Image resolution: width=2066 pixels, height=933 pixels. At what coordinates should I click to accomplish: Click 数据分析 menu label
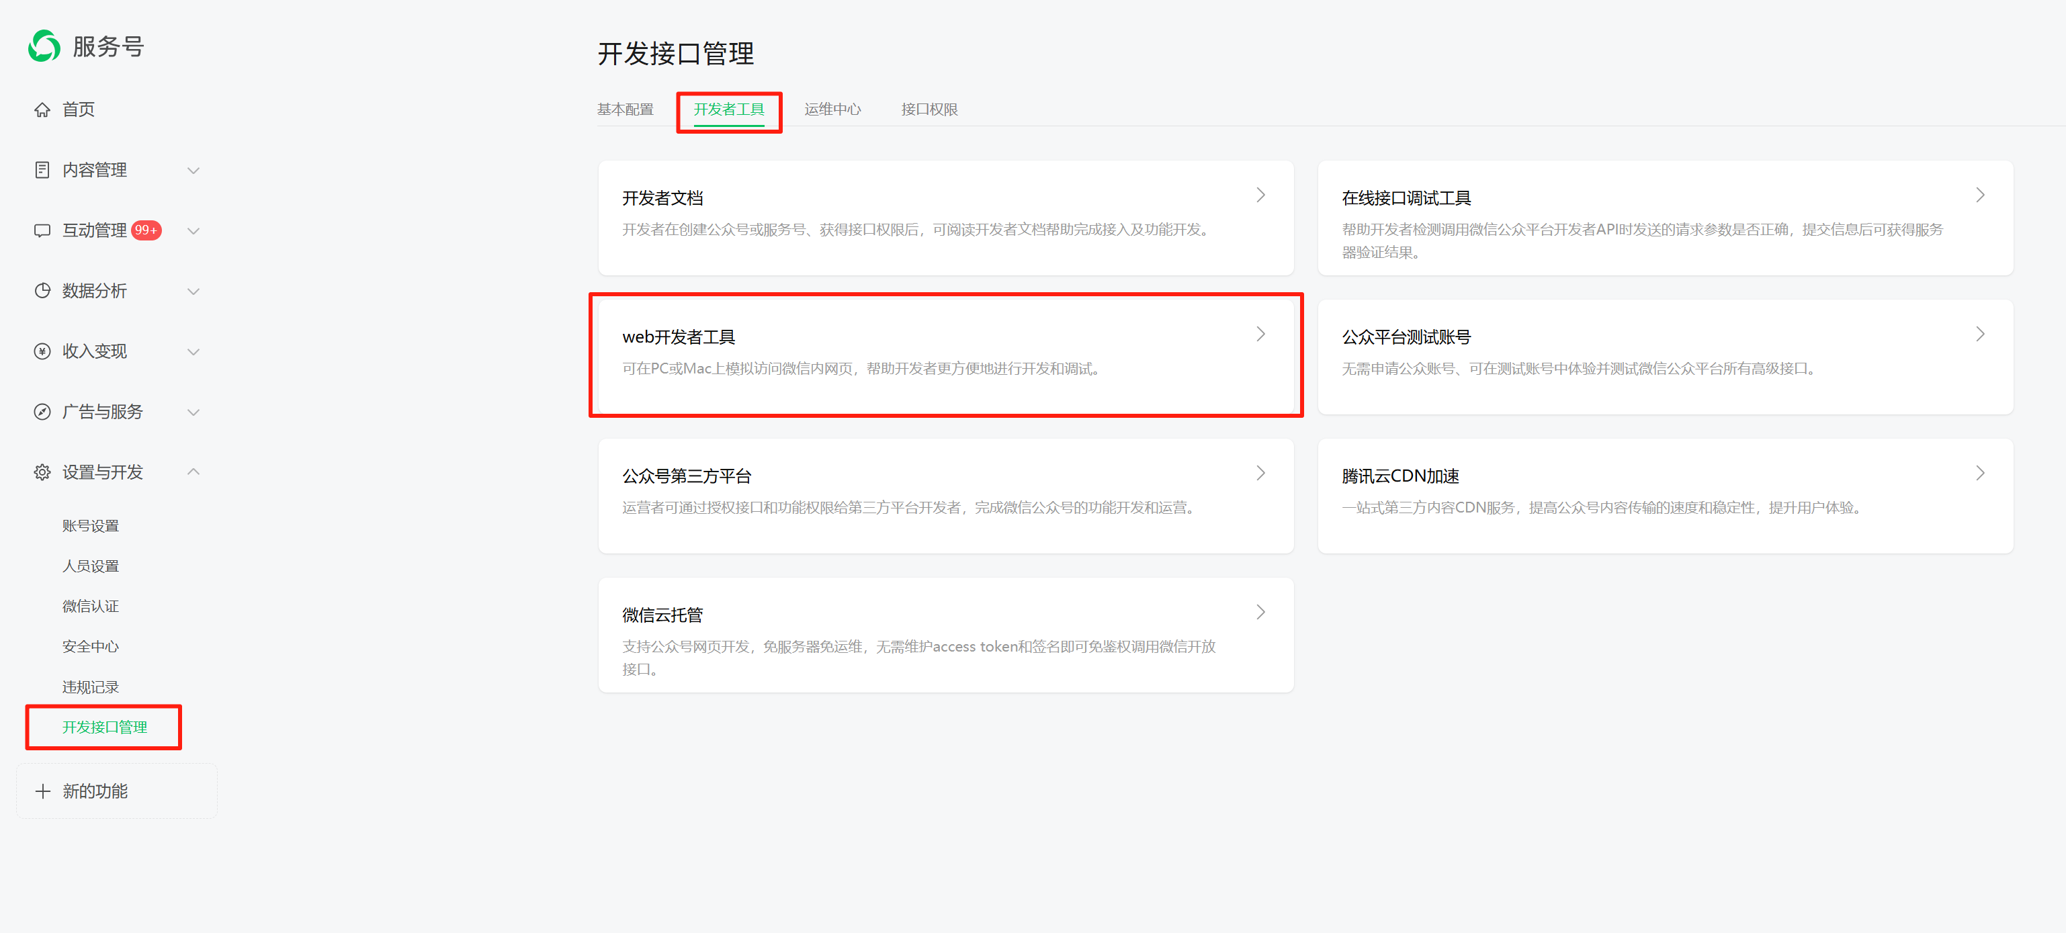click(x=95, y=291)
